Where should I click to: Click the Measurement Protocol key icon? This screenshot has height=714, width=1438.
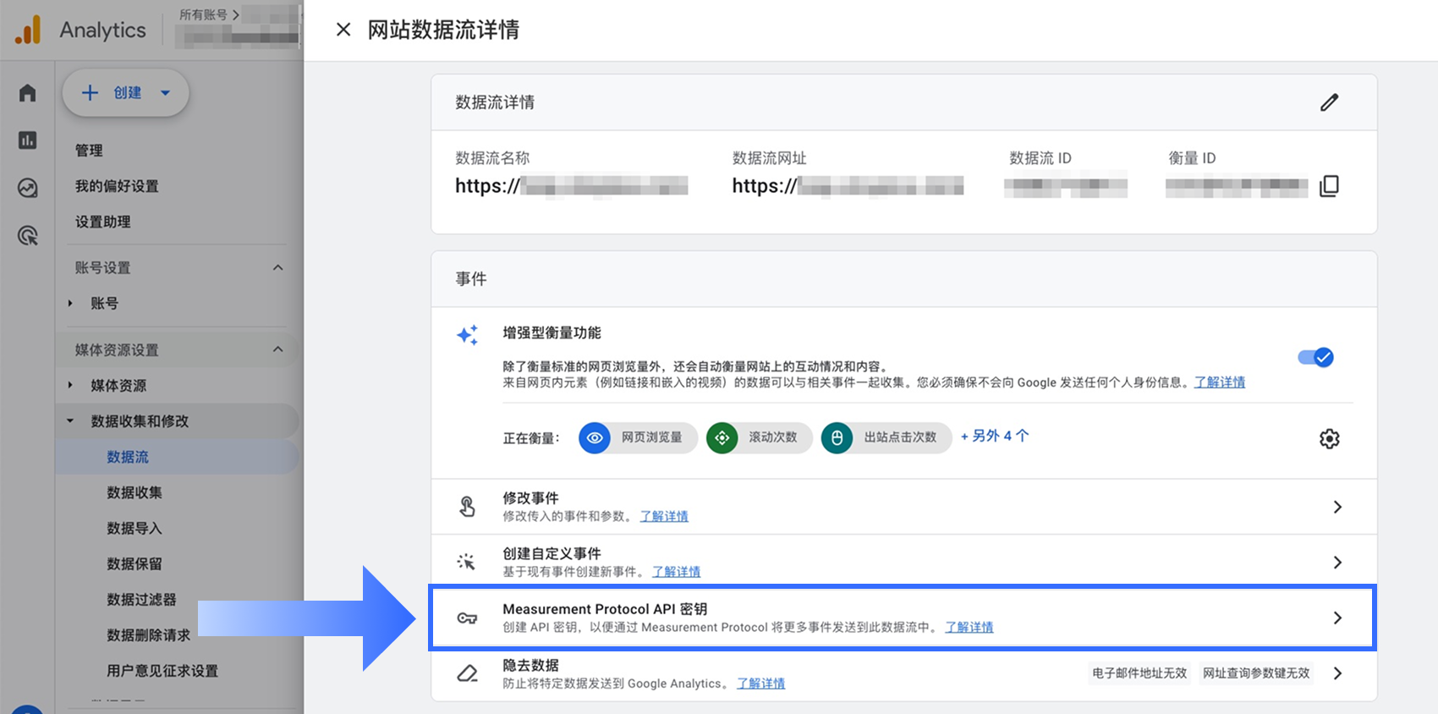tap(467, 618)
